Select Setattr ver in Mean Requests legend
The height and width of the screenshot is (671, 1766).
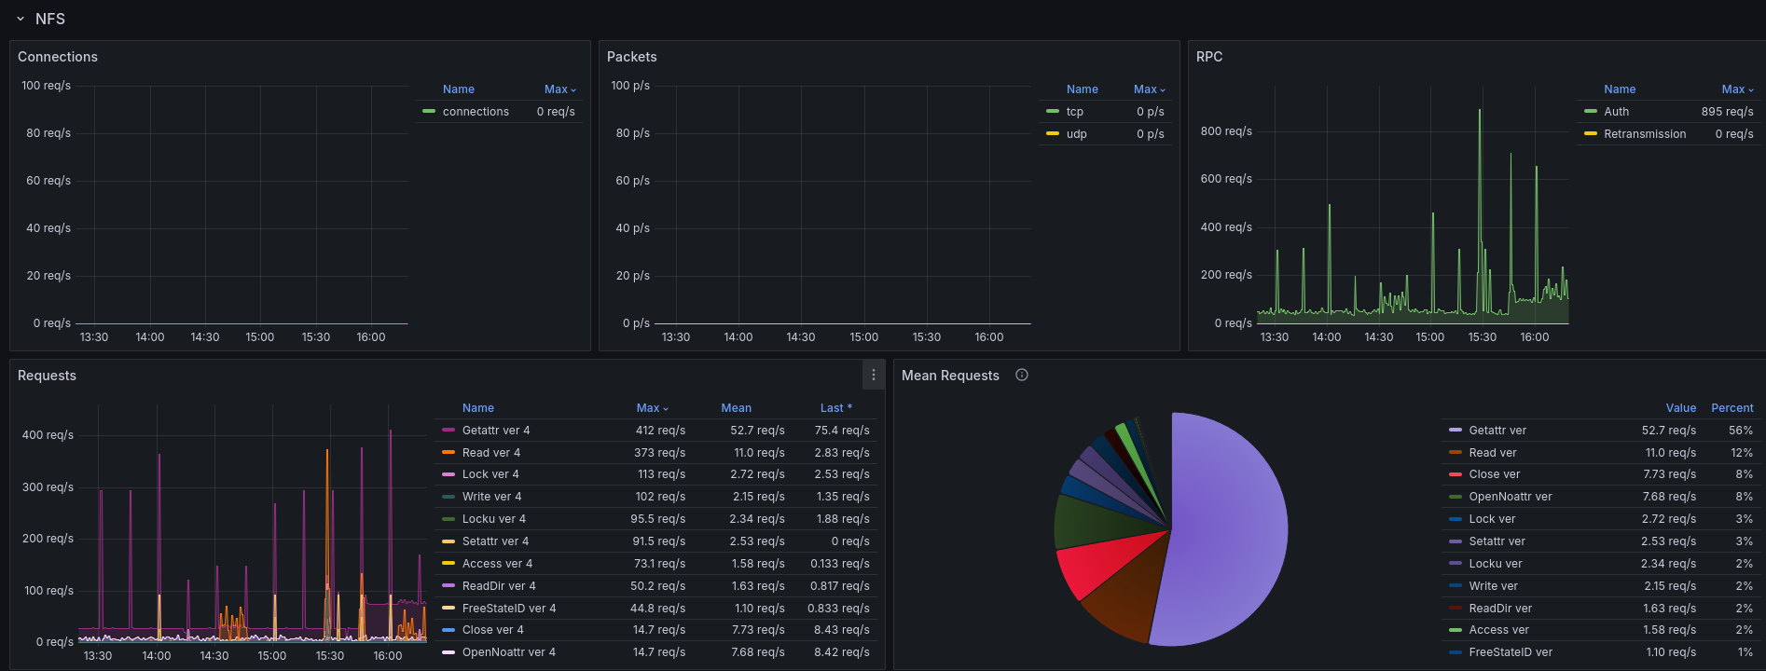click(1497, 541)
